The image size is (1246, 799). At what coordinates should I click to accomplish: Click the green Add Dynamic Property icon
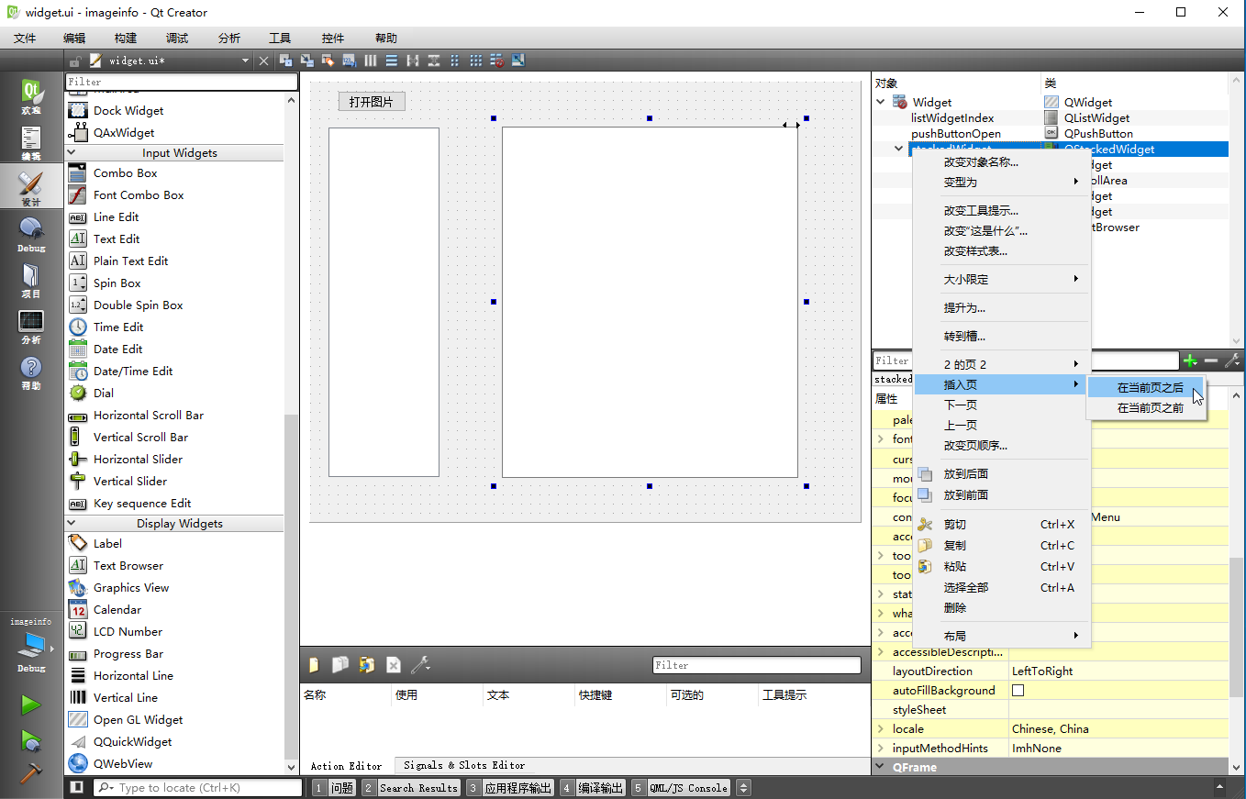point(1190,361)
